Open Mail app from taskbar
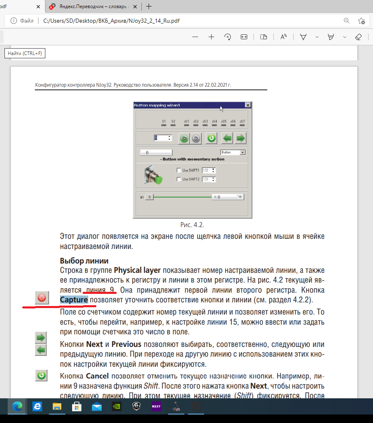373x423 pixels. coord(97,406)
